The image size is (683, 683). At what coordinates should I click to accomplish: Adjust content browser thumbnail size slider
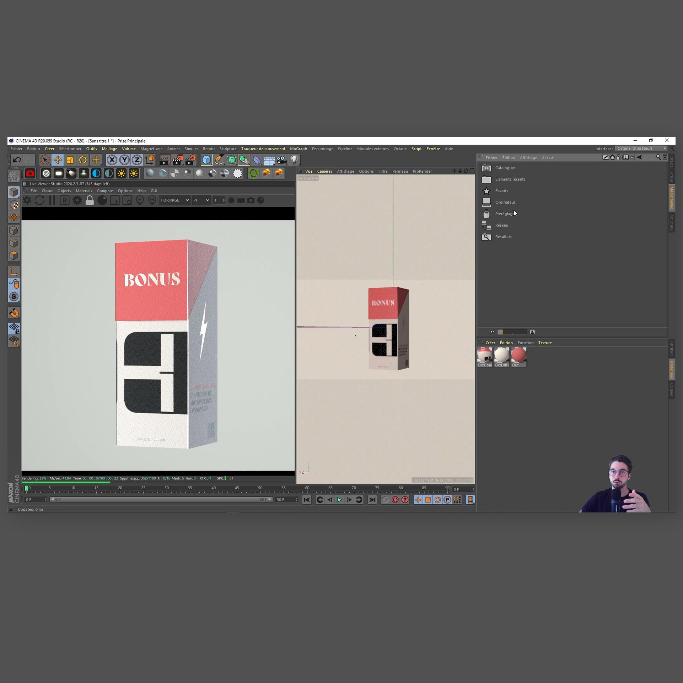pyautogui.click(x=512, y=332)
